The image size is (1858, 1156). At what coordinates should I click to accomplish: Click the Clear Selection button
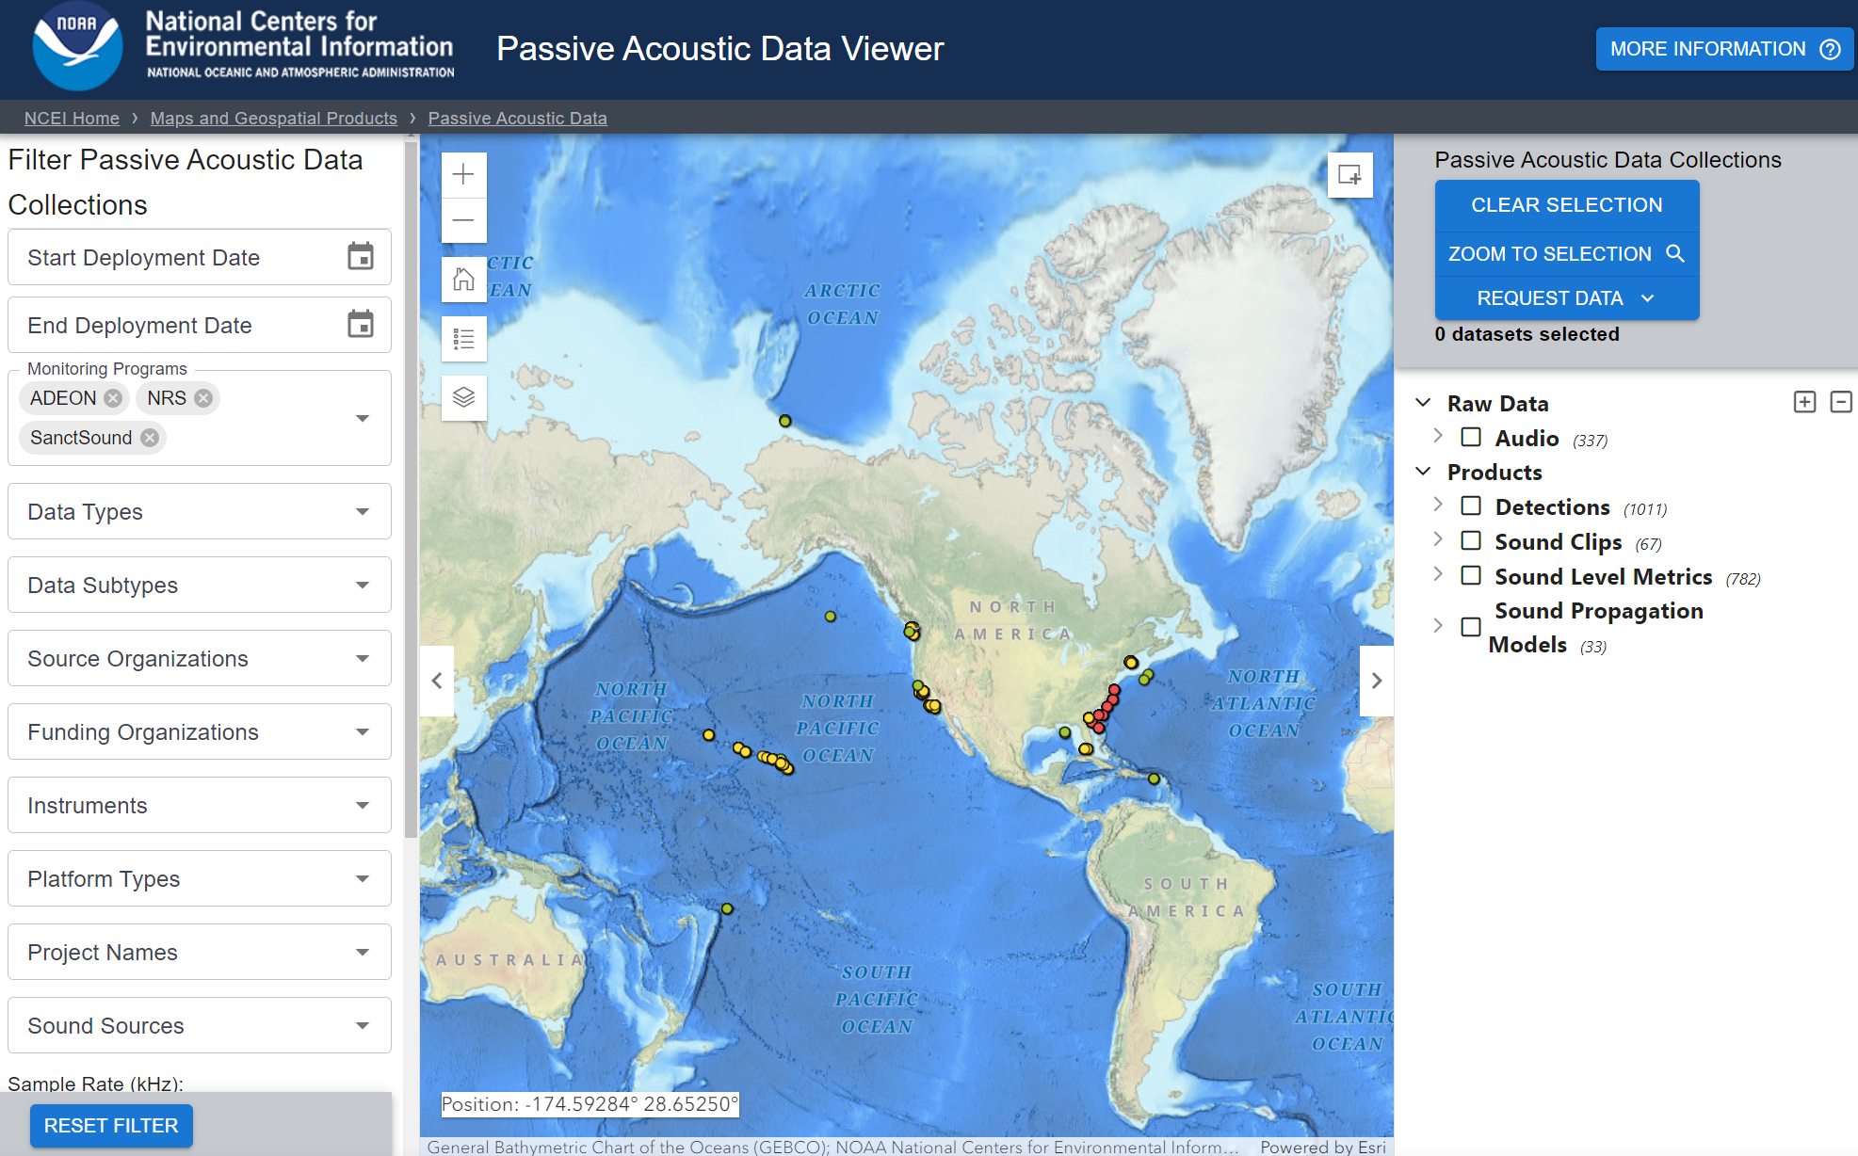[x=1566, y=205]
